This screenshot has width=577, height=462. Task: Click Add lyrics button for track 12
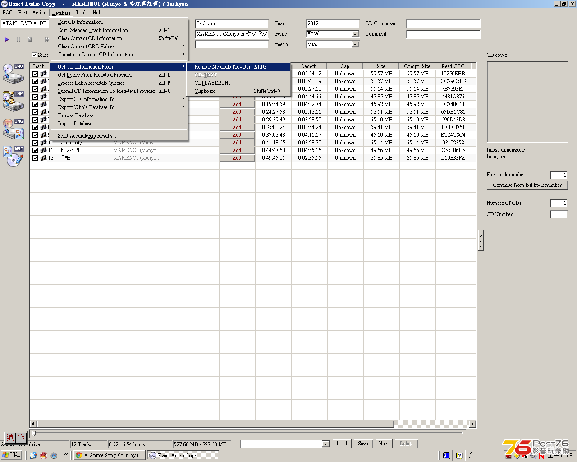point(237,158)
